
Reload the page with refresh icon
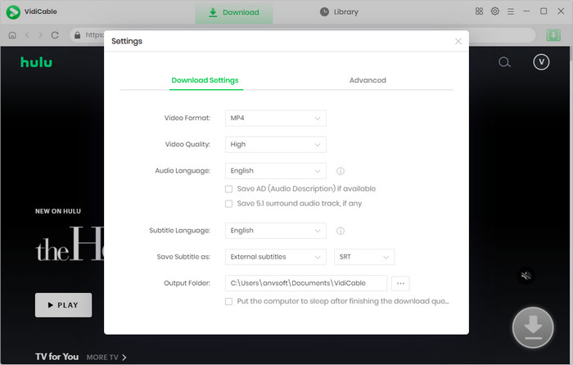click(55, 35)
